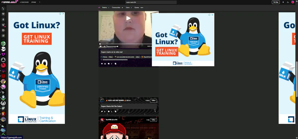
Task: Play the video with the large center play button
Action: pos(128,18)
